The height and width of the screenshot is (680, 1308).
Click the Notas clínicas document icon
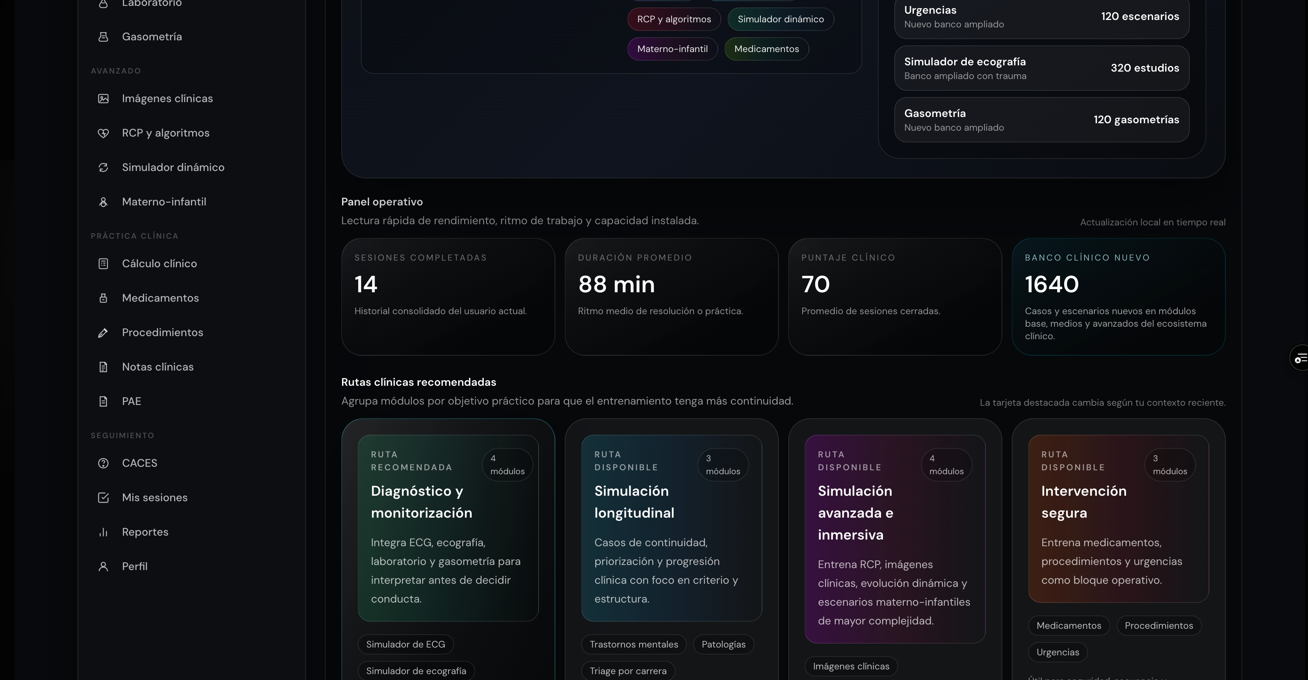(103, 367)
